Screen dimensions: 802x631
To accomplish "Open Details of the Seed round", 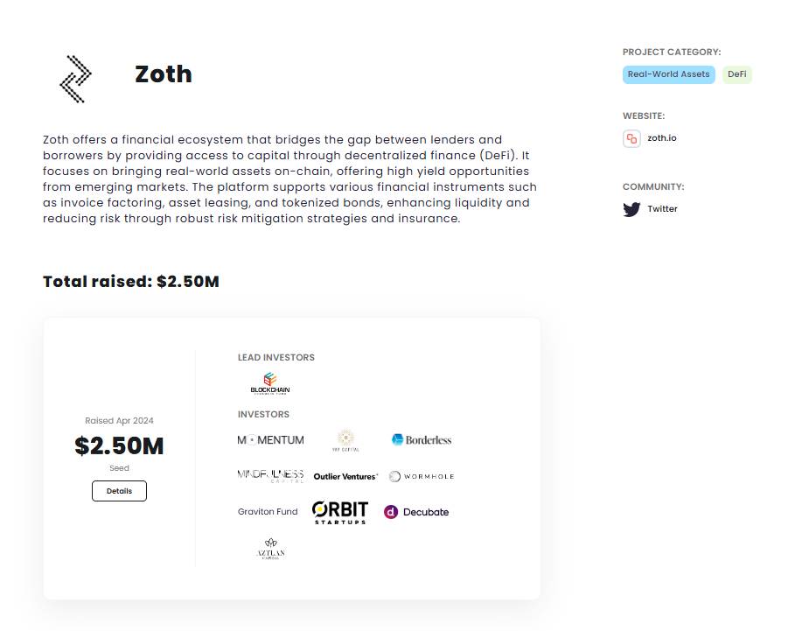I will click(x=119, y=491).
